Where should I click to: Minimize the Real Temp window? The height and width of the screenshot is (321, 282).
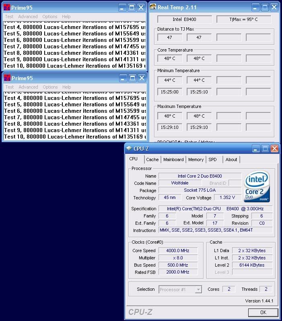coord(255,7)
